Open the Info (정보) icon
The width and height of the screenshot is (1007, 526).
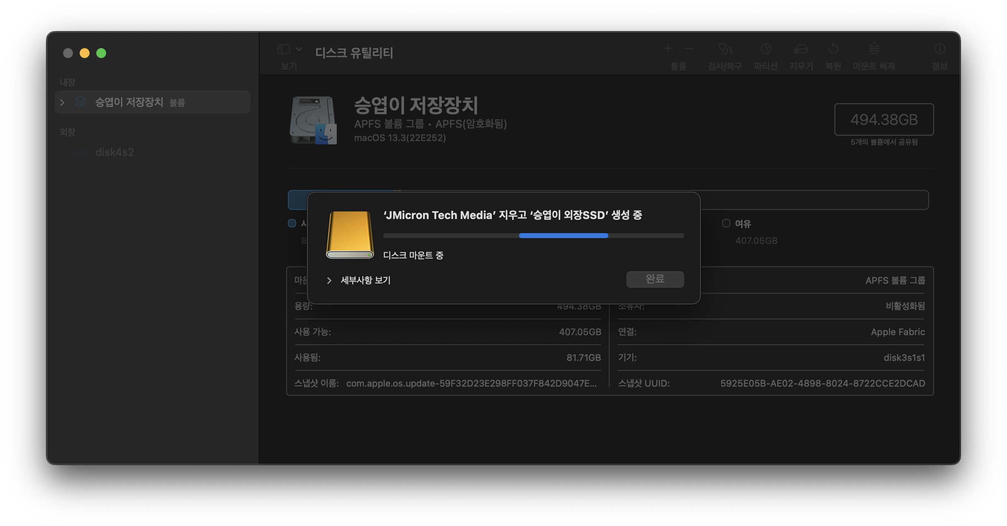(x=940, y=49)
